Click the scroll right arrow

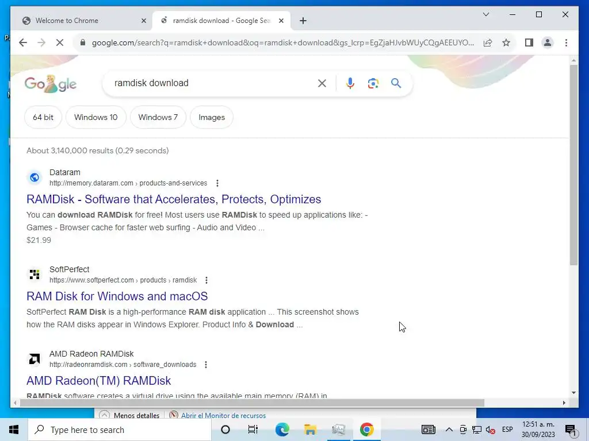(x=564, y=403)
